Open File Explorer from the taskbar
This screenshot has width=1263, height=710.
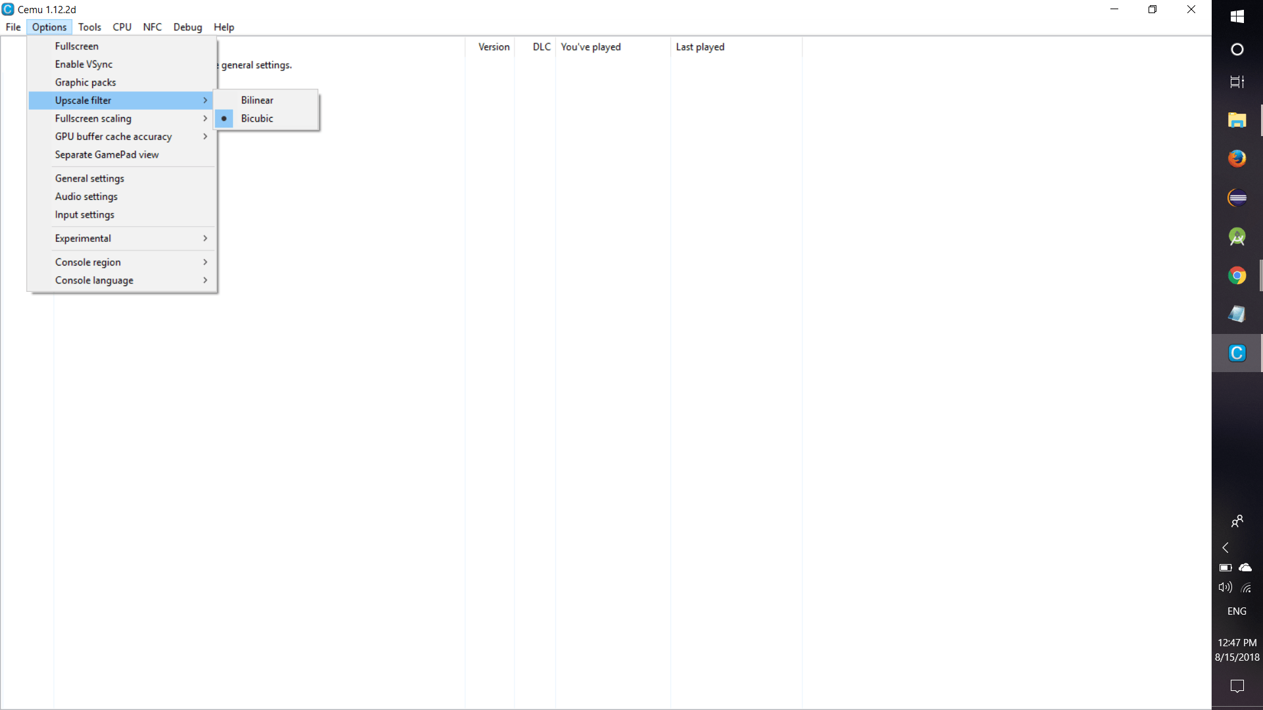1237,120
